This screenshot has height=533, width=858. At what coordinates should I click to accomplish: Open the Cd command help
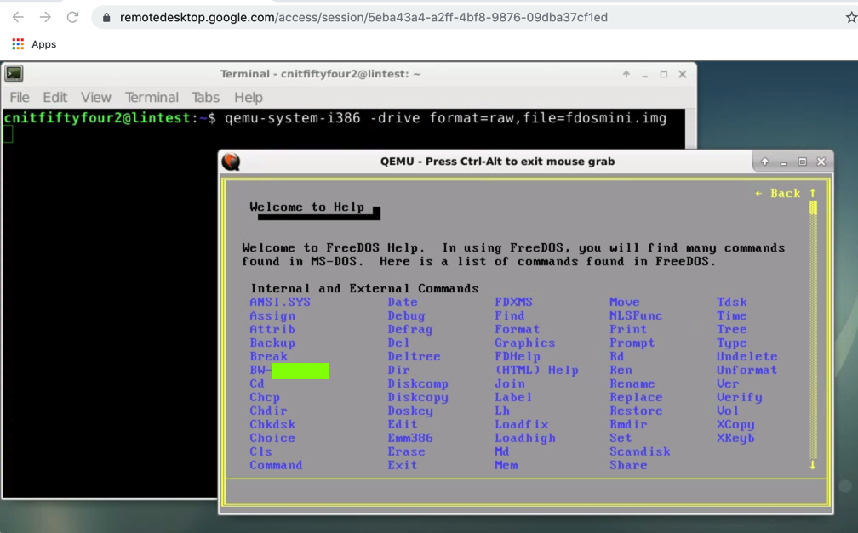(257, 383)
